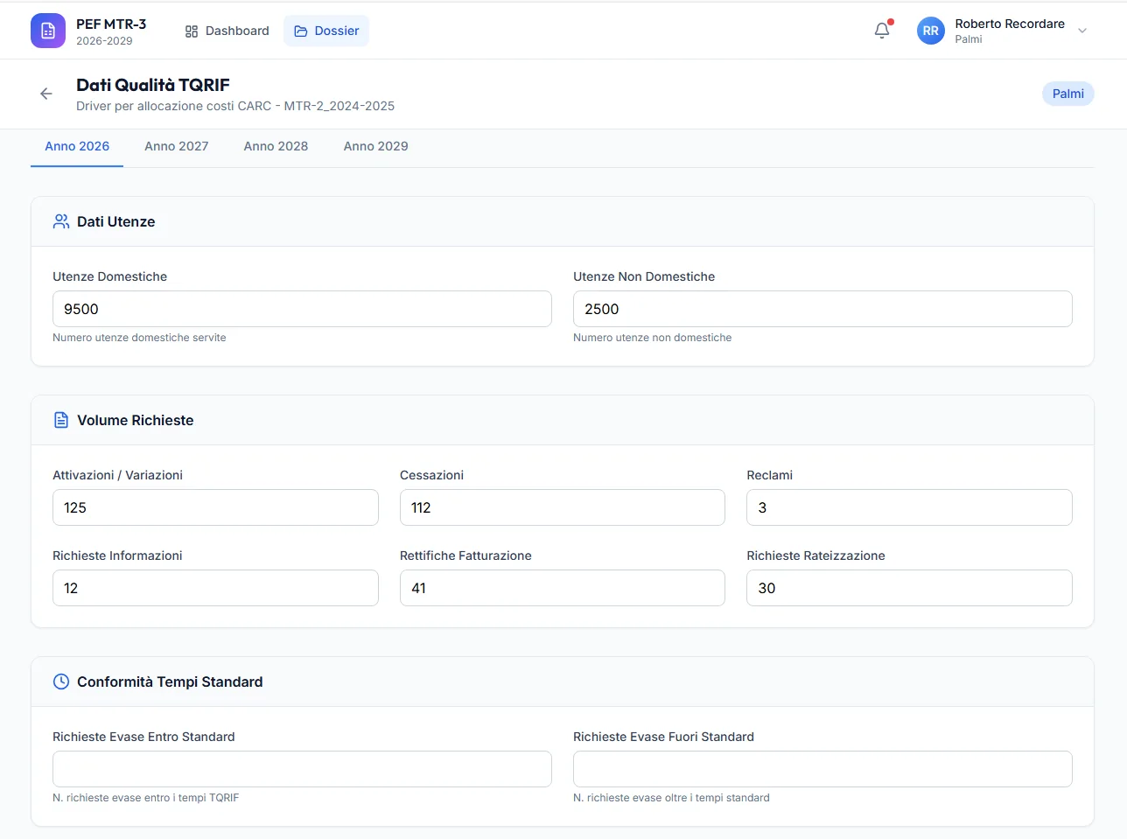1127x839 pixels.
Task: Go back using the left arrow icon
Action: coord(46,94)
